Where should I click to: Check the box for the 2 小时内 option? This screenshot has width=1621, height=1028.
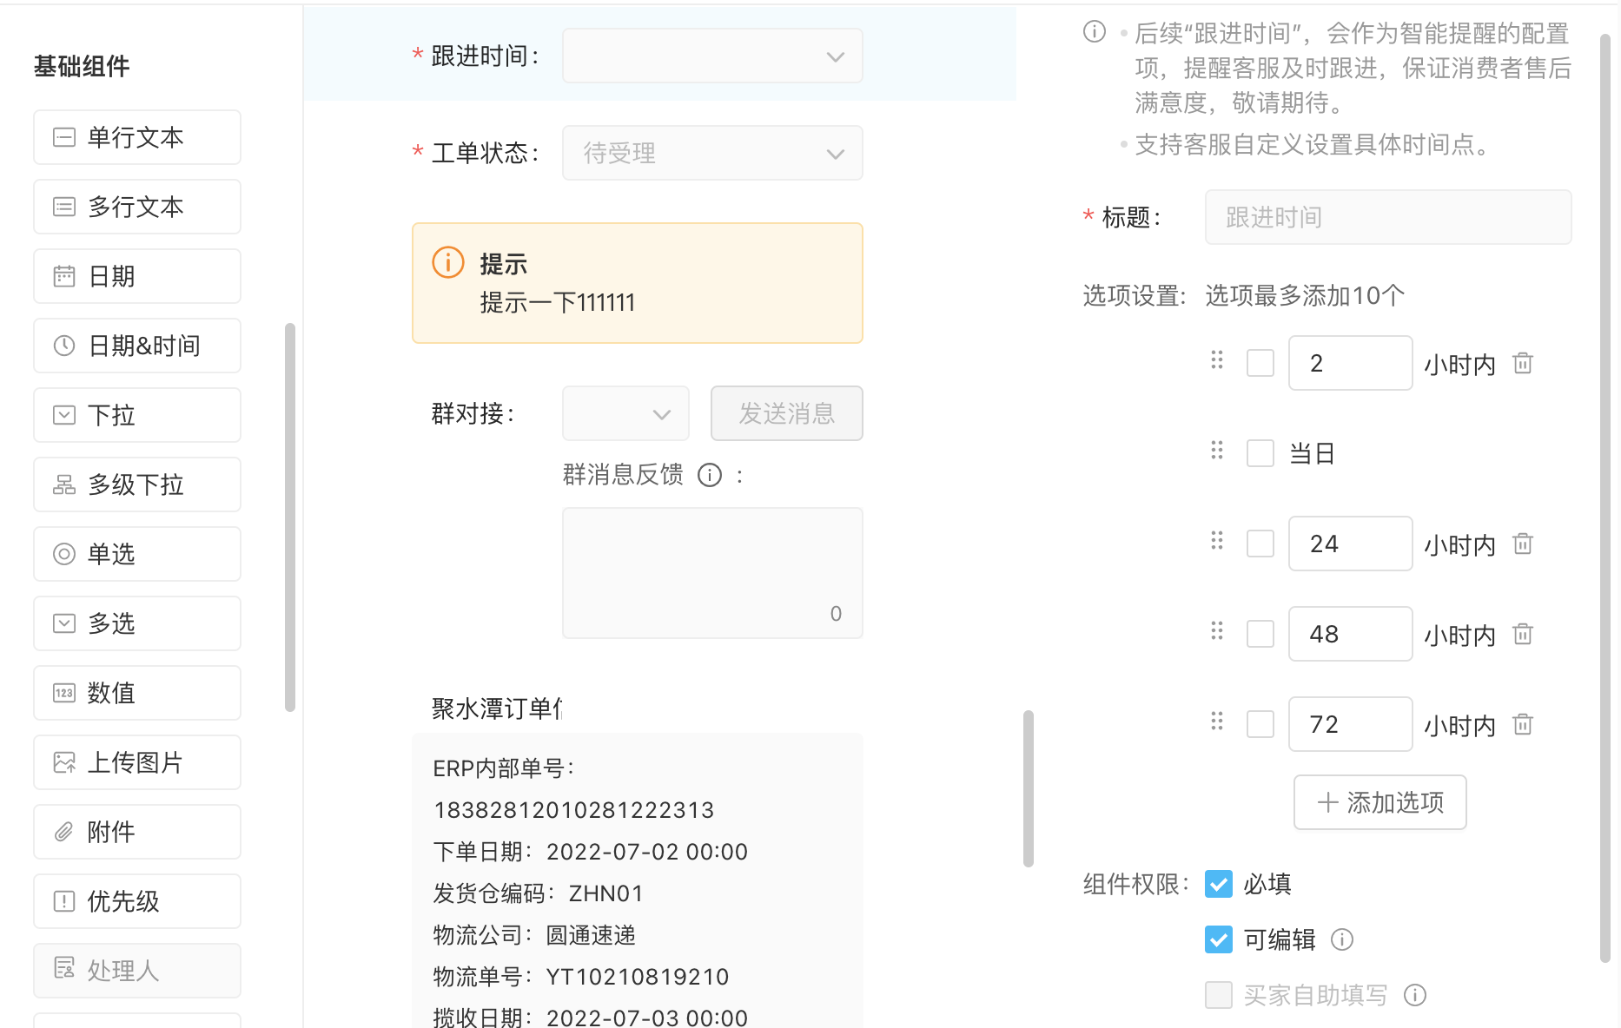(x=1260, y=363)
